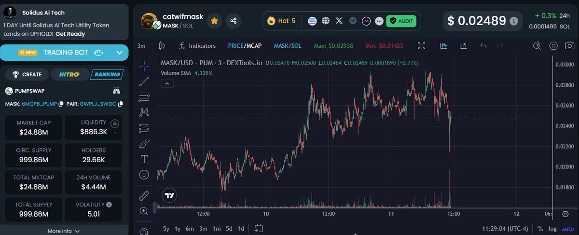The width and height of the screenshot is (579, 235).
Task: Click the binoculars icon beside PUMPSWAP
Action: (116, 90)
